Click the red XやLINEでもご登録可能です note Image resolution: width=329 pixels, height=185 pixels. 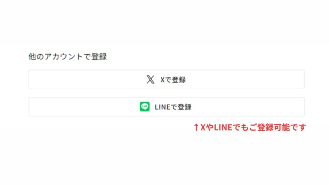[250, 127]
